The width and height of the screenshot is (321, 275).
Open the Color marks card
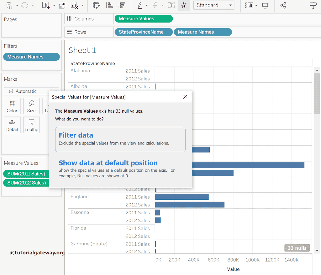coord(12,106)
